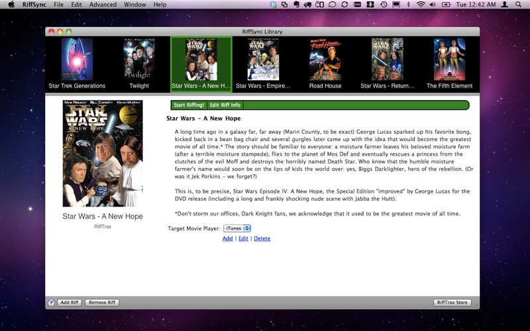Click the Wi-Fi status icon
The width and height of the screenshot is (530, 331).
click(421, 5)
